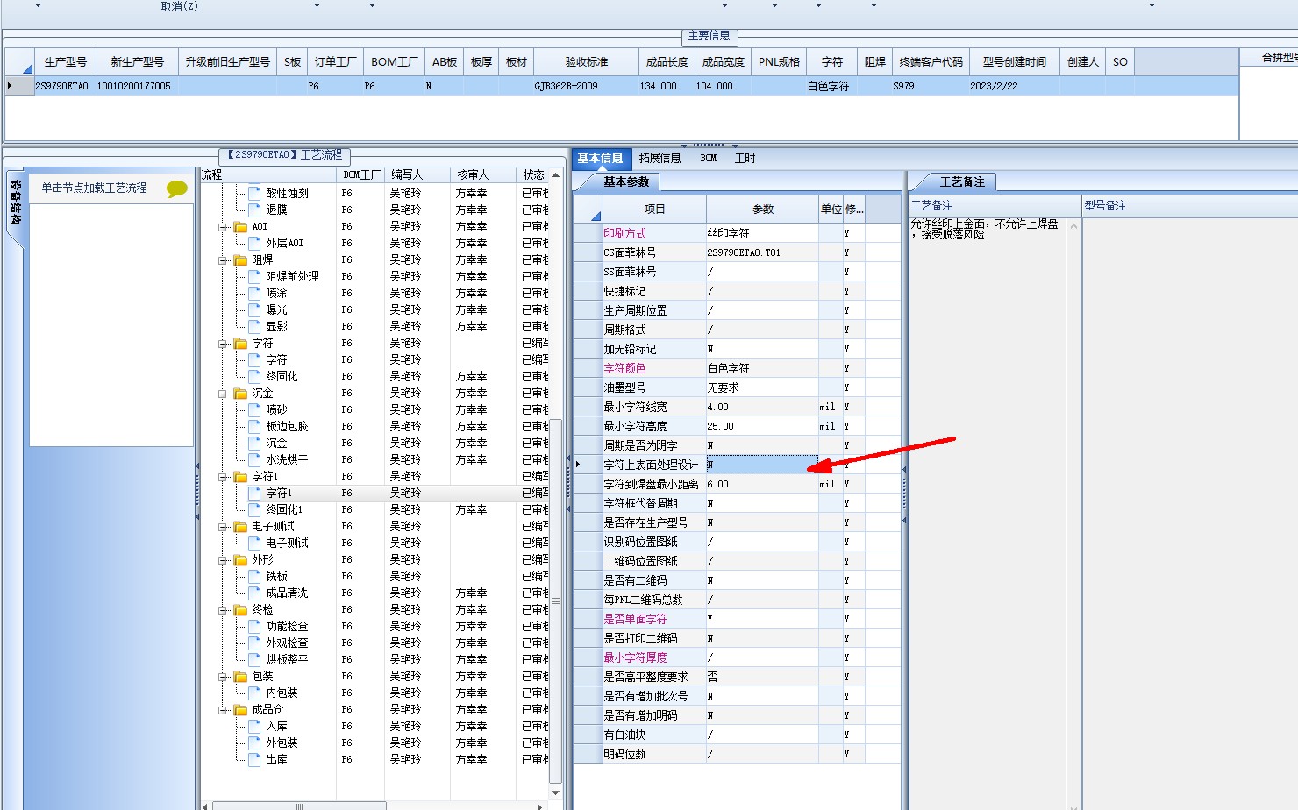Click the 包装 folder icon
This screenshot has height=810, width=1298.
240,677
